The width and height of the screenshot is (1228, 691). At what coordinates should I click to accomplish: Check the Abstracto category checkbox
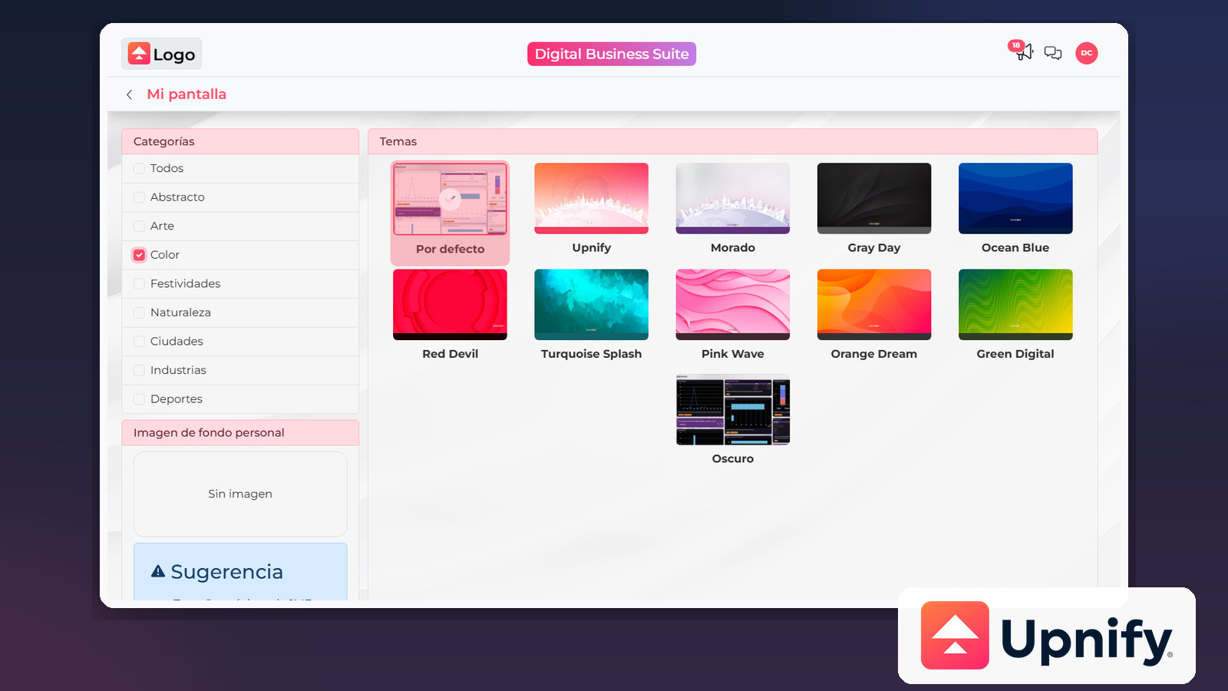pyautogui.click(x=139, y=197)
